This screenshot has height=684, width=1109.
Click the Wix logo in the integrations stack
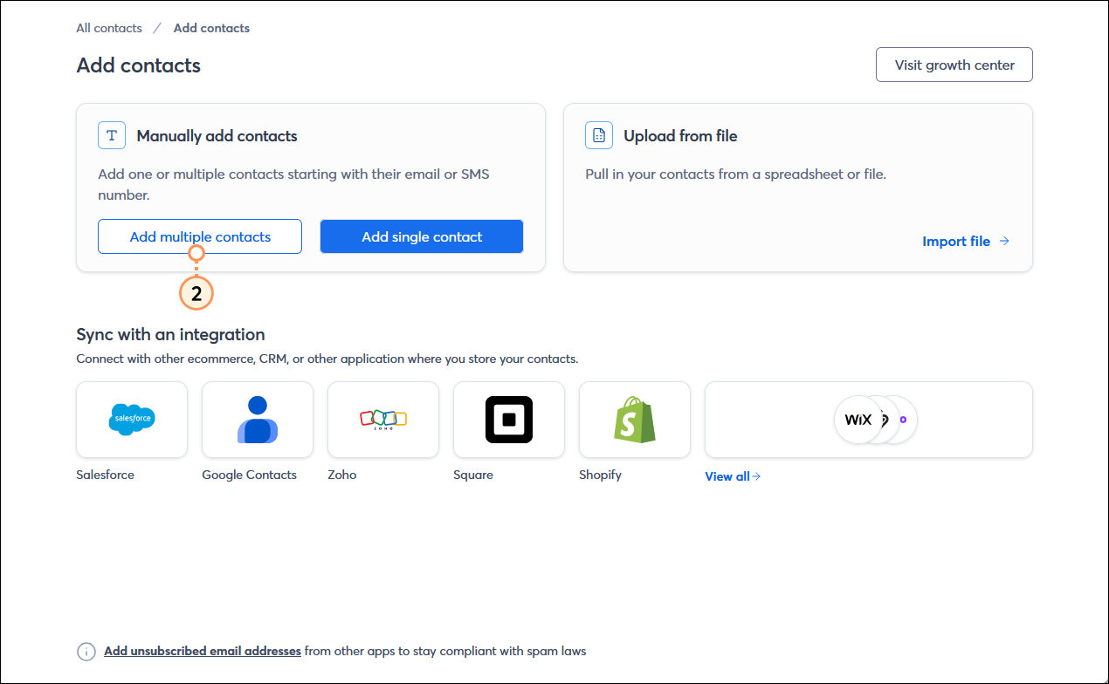pos(857,420)
